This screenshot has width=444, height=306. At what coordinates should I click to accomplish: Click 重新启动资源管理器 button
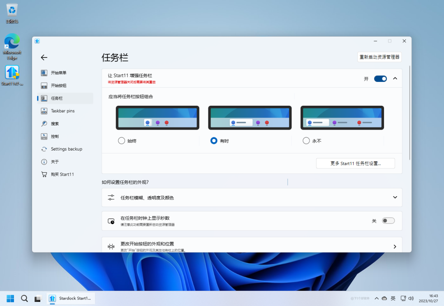[x=379, y=57]
